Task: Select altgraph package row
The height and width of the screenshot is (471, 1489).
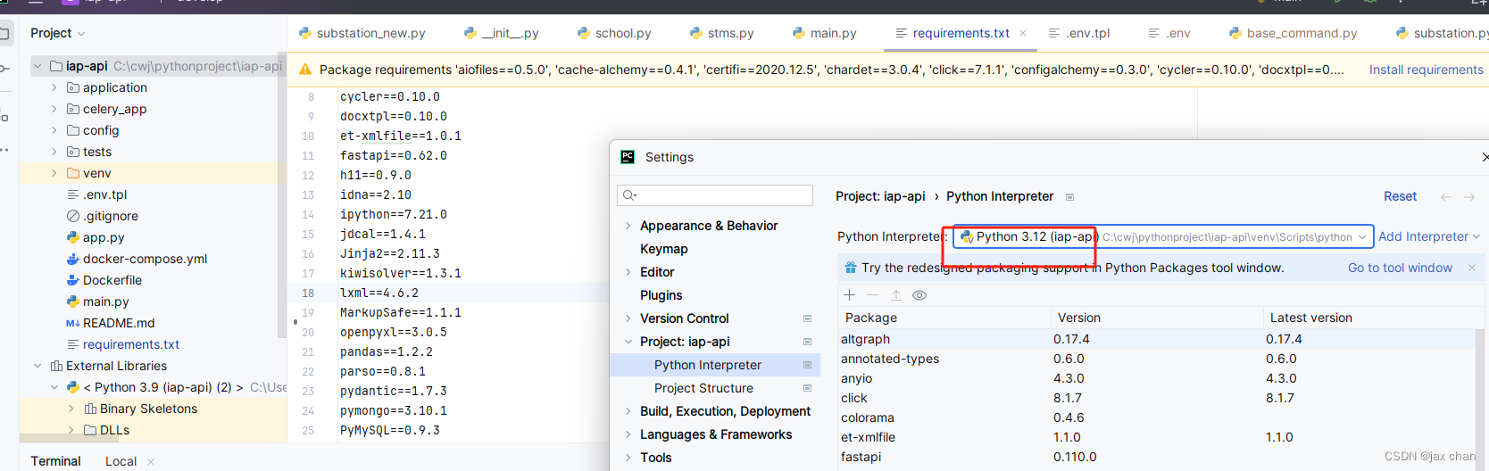Action: (1157, 339)
